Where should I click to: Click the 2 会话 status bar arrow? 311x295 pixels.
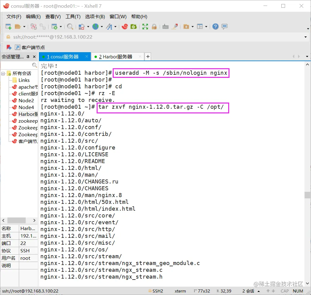tap(258, 291)
